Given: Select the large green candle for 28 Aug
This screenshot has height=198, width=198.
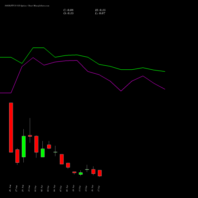Looking at the screenshot, I should tap(24, 147).
